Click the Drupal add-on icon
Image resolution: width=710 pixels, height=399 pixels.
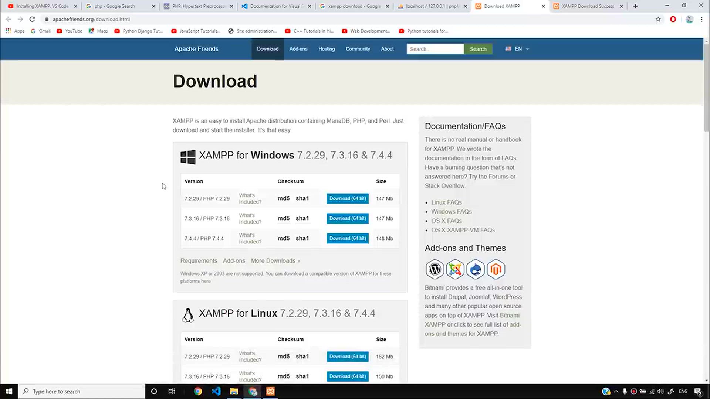(475, 269)
